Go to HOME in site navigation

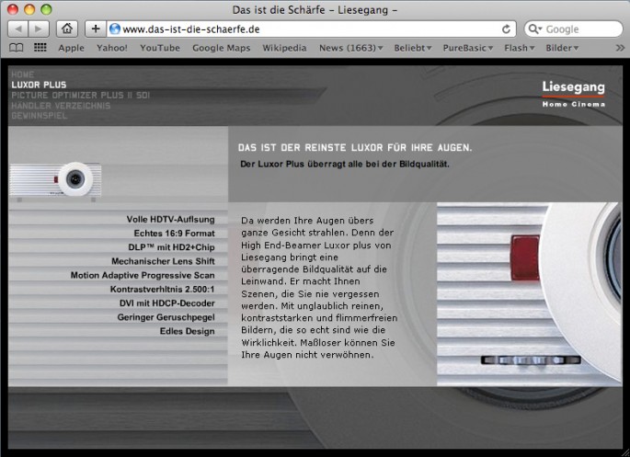23,74
